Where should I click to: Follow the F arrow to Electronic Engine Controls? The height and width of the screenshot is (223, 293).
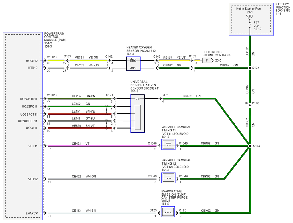coord(208,60)
